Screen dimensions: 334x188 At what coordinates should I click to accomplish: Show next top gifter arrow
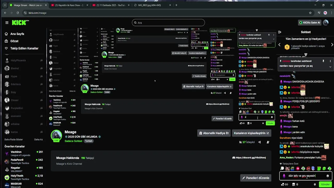(x=332, y=45)
